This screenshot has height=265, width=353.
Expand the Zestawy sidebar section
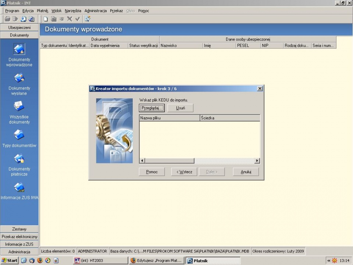(x=19, y=229)
